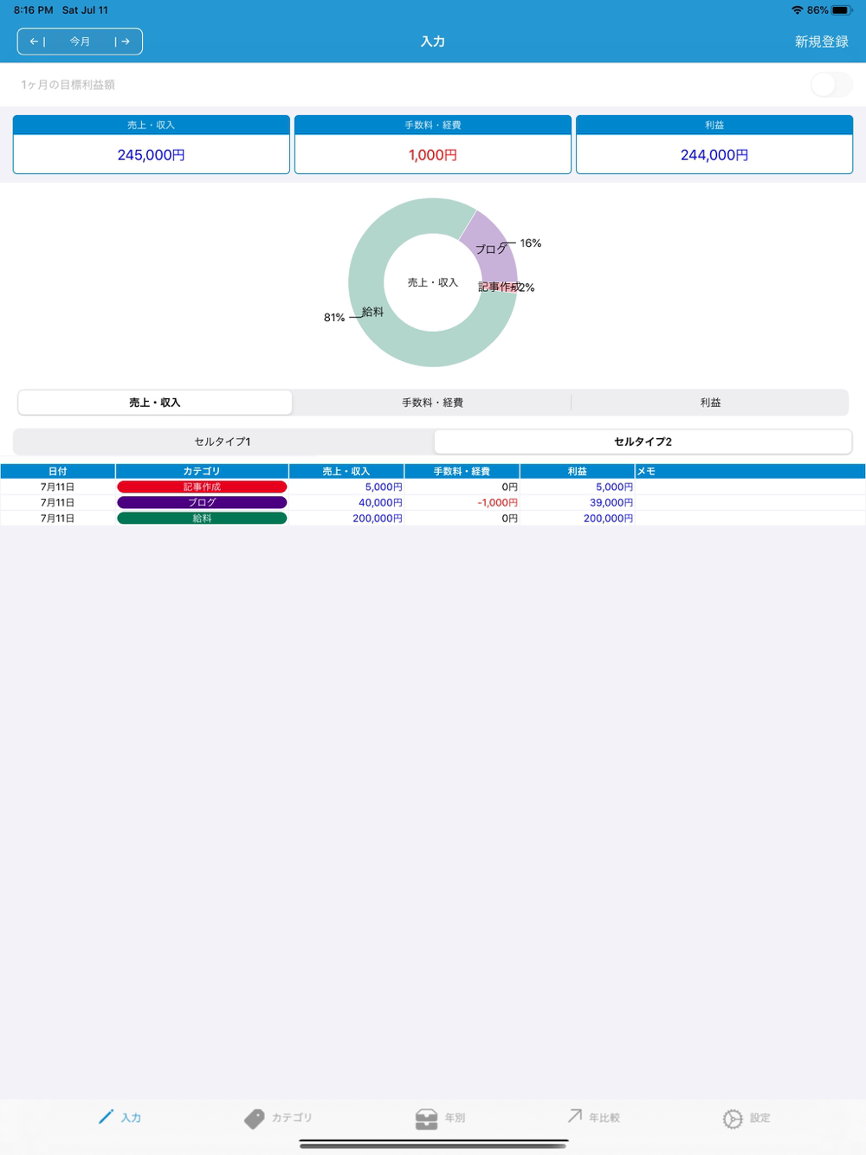Select red 記事作成 category pill
The image size is (866, 1155).
point(202,487)
